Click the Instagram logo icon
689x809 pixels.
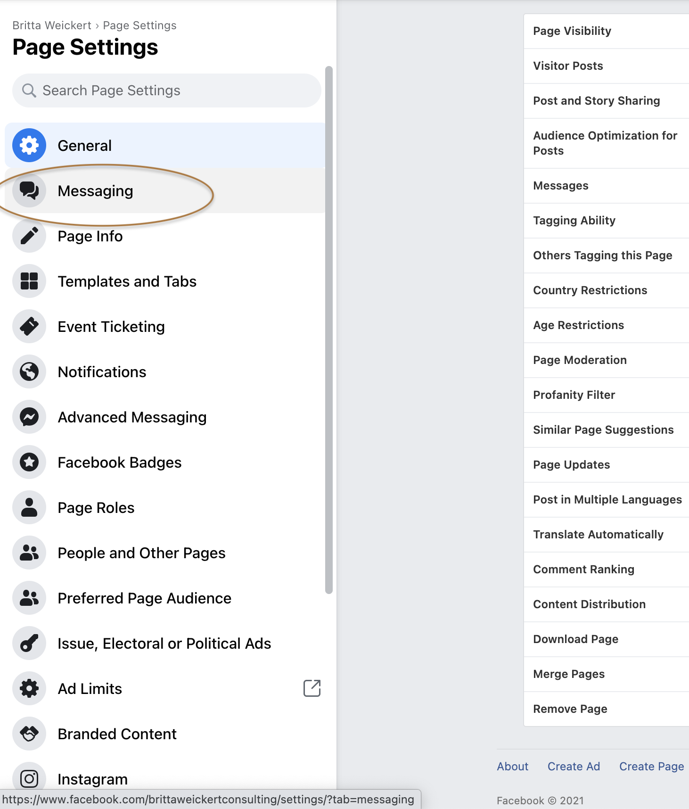click(x=29, y=778)
